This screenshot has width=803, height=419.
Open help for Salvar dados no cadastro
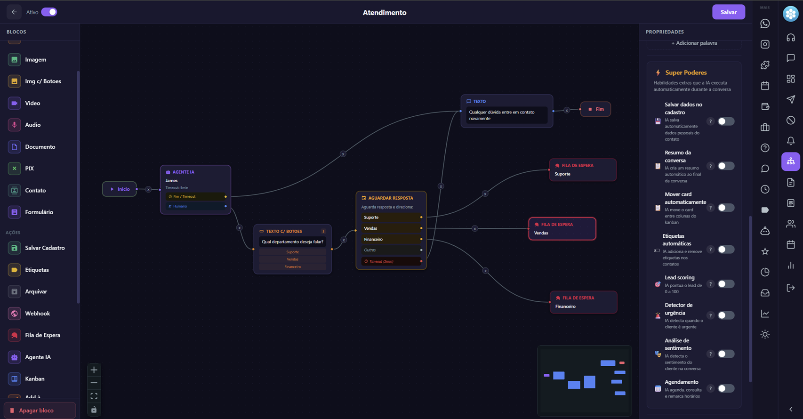[710, 121]
